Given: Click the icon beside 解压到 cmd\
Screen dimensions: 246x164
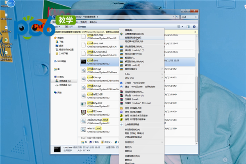Looking at the screenshot, I should tap(121, 65).
